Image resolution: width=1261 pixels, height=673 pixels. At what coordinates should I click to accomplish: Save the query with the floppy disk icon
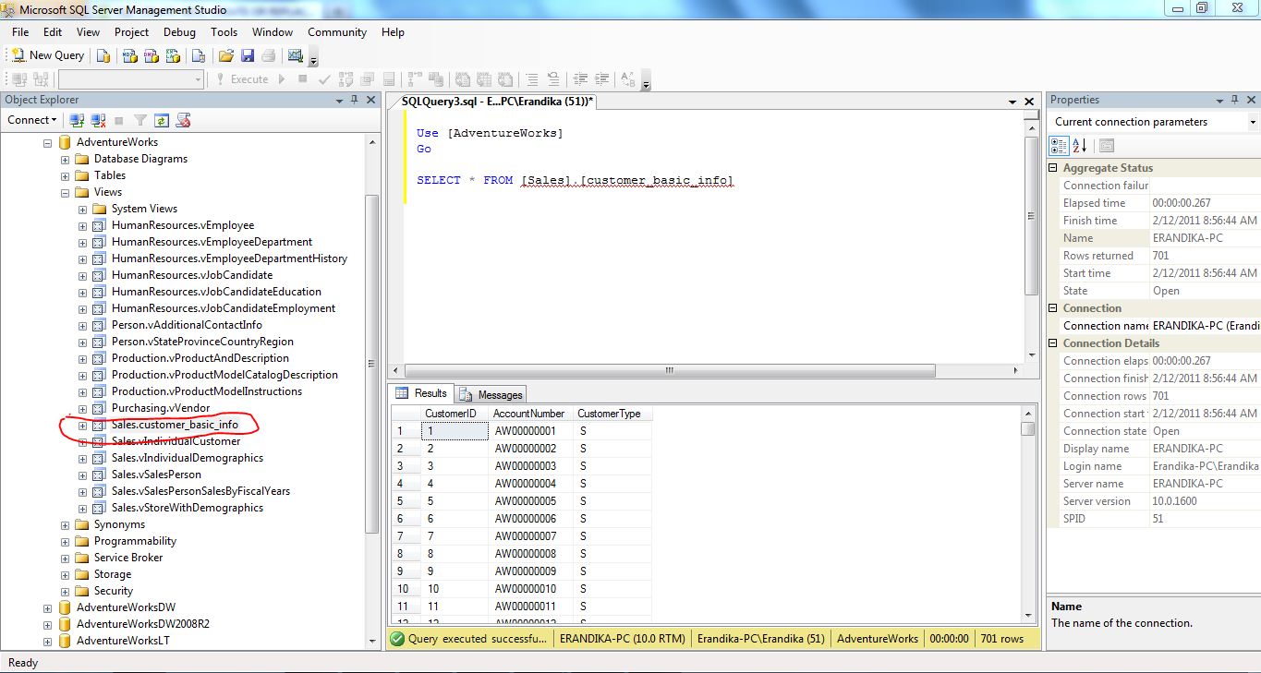click(248, 55)
